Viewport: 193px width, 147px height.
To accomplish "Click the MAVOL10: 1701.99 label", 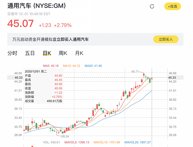I will pos(107,142).
